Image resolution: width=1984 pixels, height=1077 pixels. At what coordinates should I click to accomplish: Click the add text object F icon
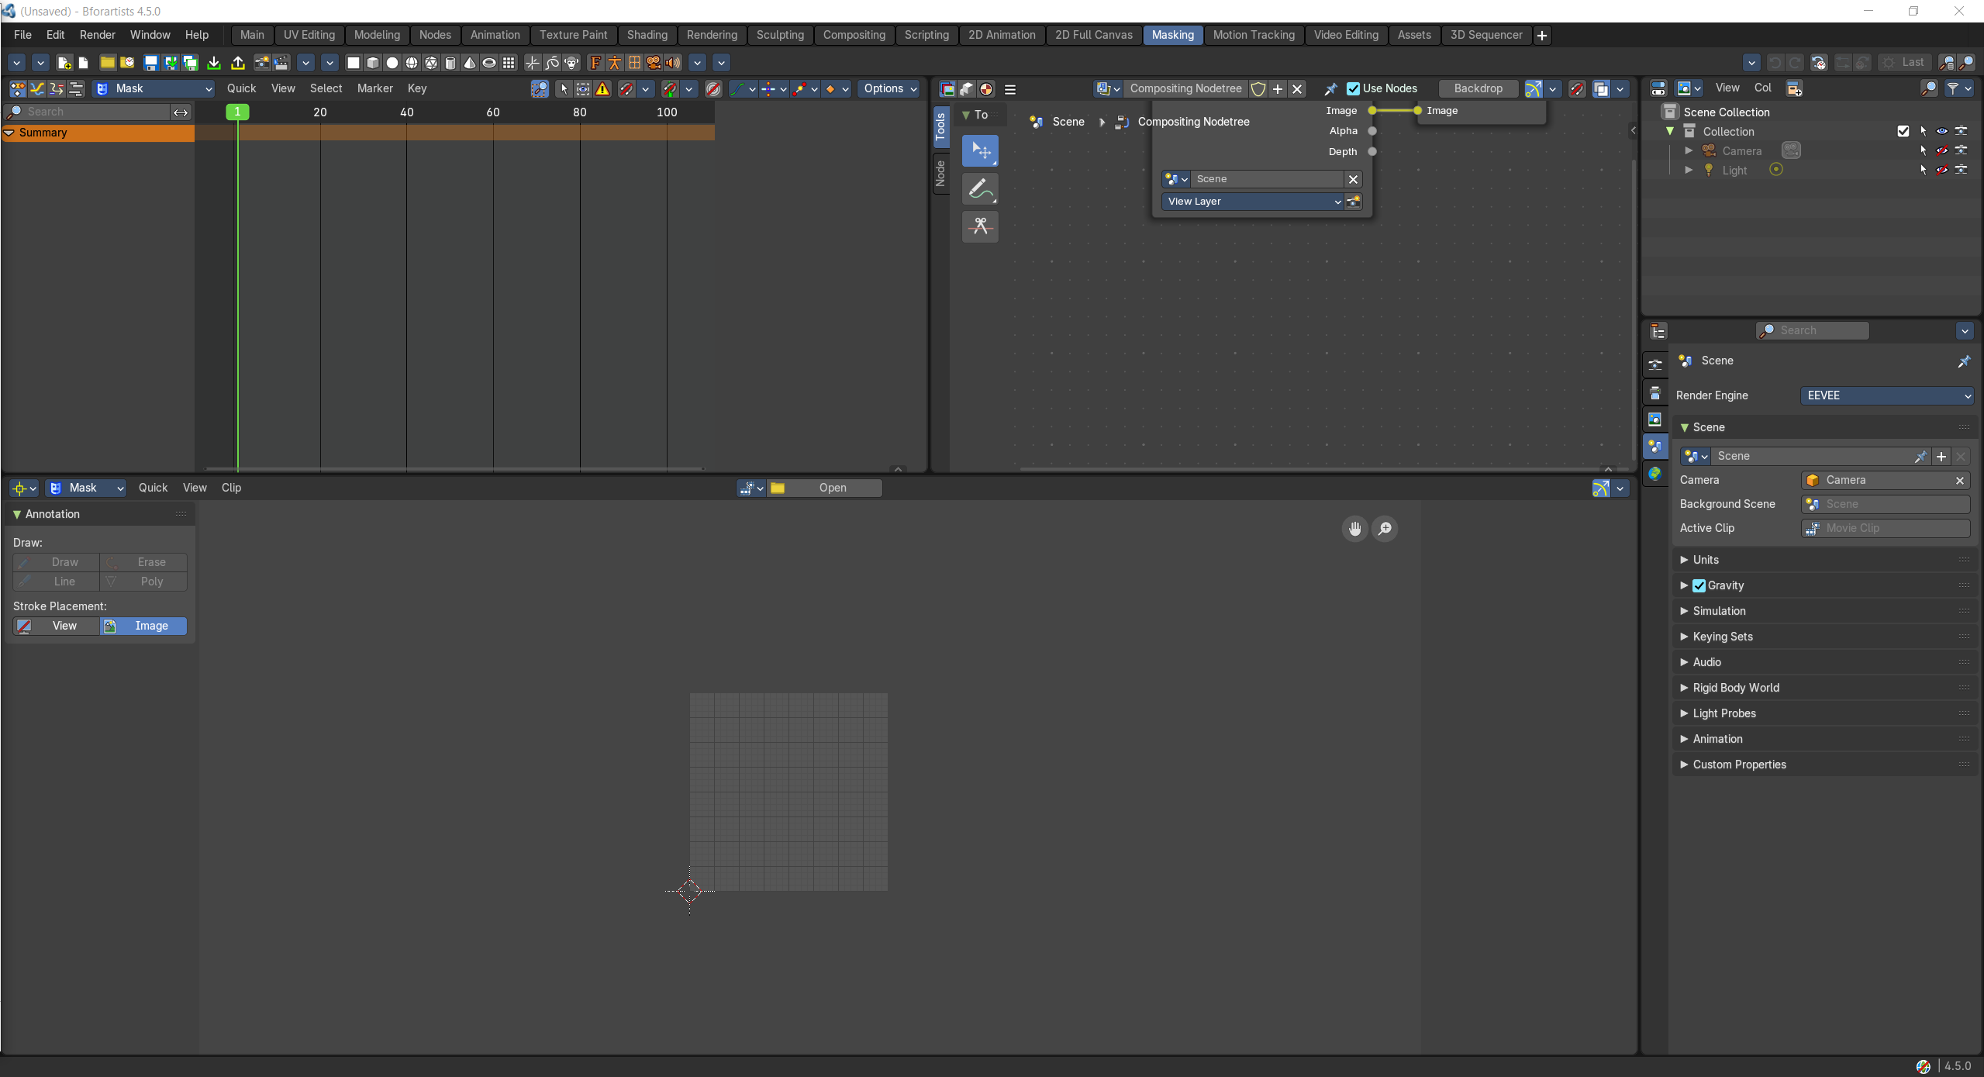(x=595, y=63)
